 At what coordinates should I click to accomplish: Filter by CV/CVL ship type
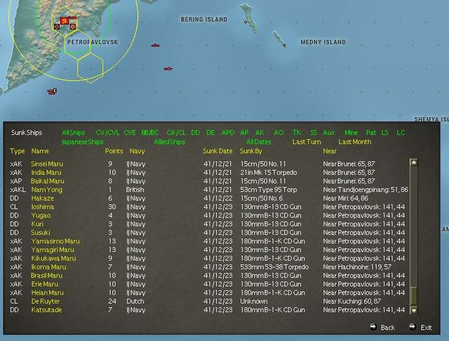point(107,132)
